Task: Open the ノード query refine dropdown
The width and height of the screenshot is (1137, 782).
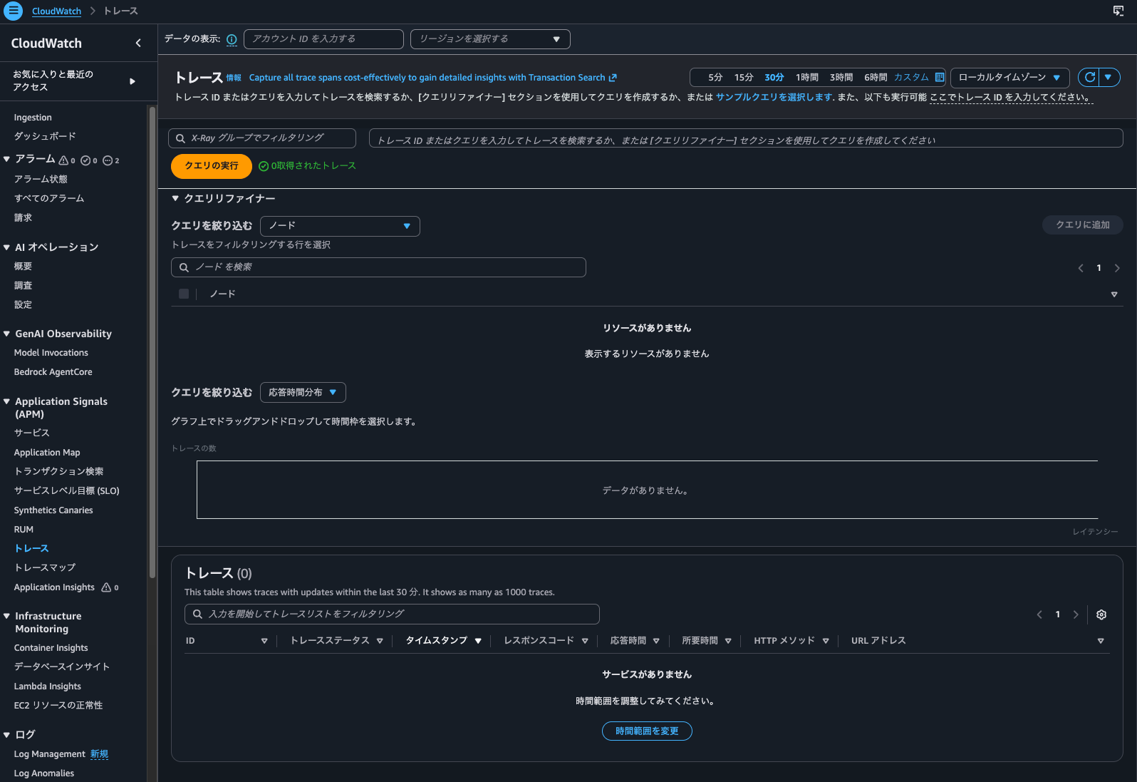Action: pyautogui.click(x=340, y=226)
